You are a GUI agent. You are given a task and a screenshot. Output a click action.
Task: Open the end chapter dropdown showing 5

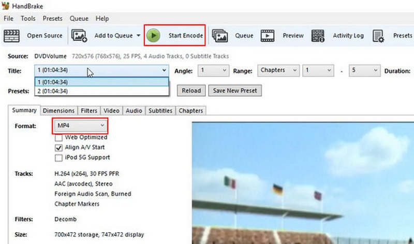point(365,70)
